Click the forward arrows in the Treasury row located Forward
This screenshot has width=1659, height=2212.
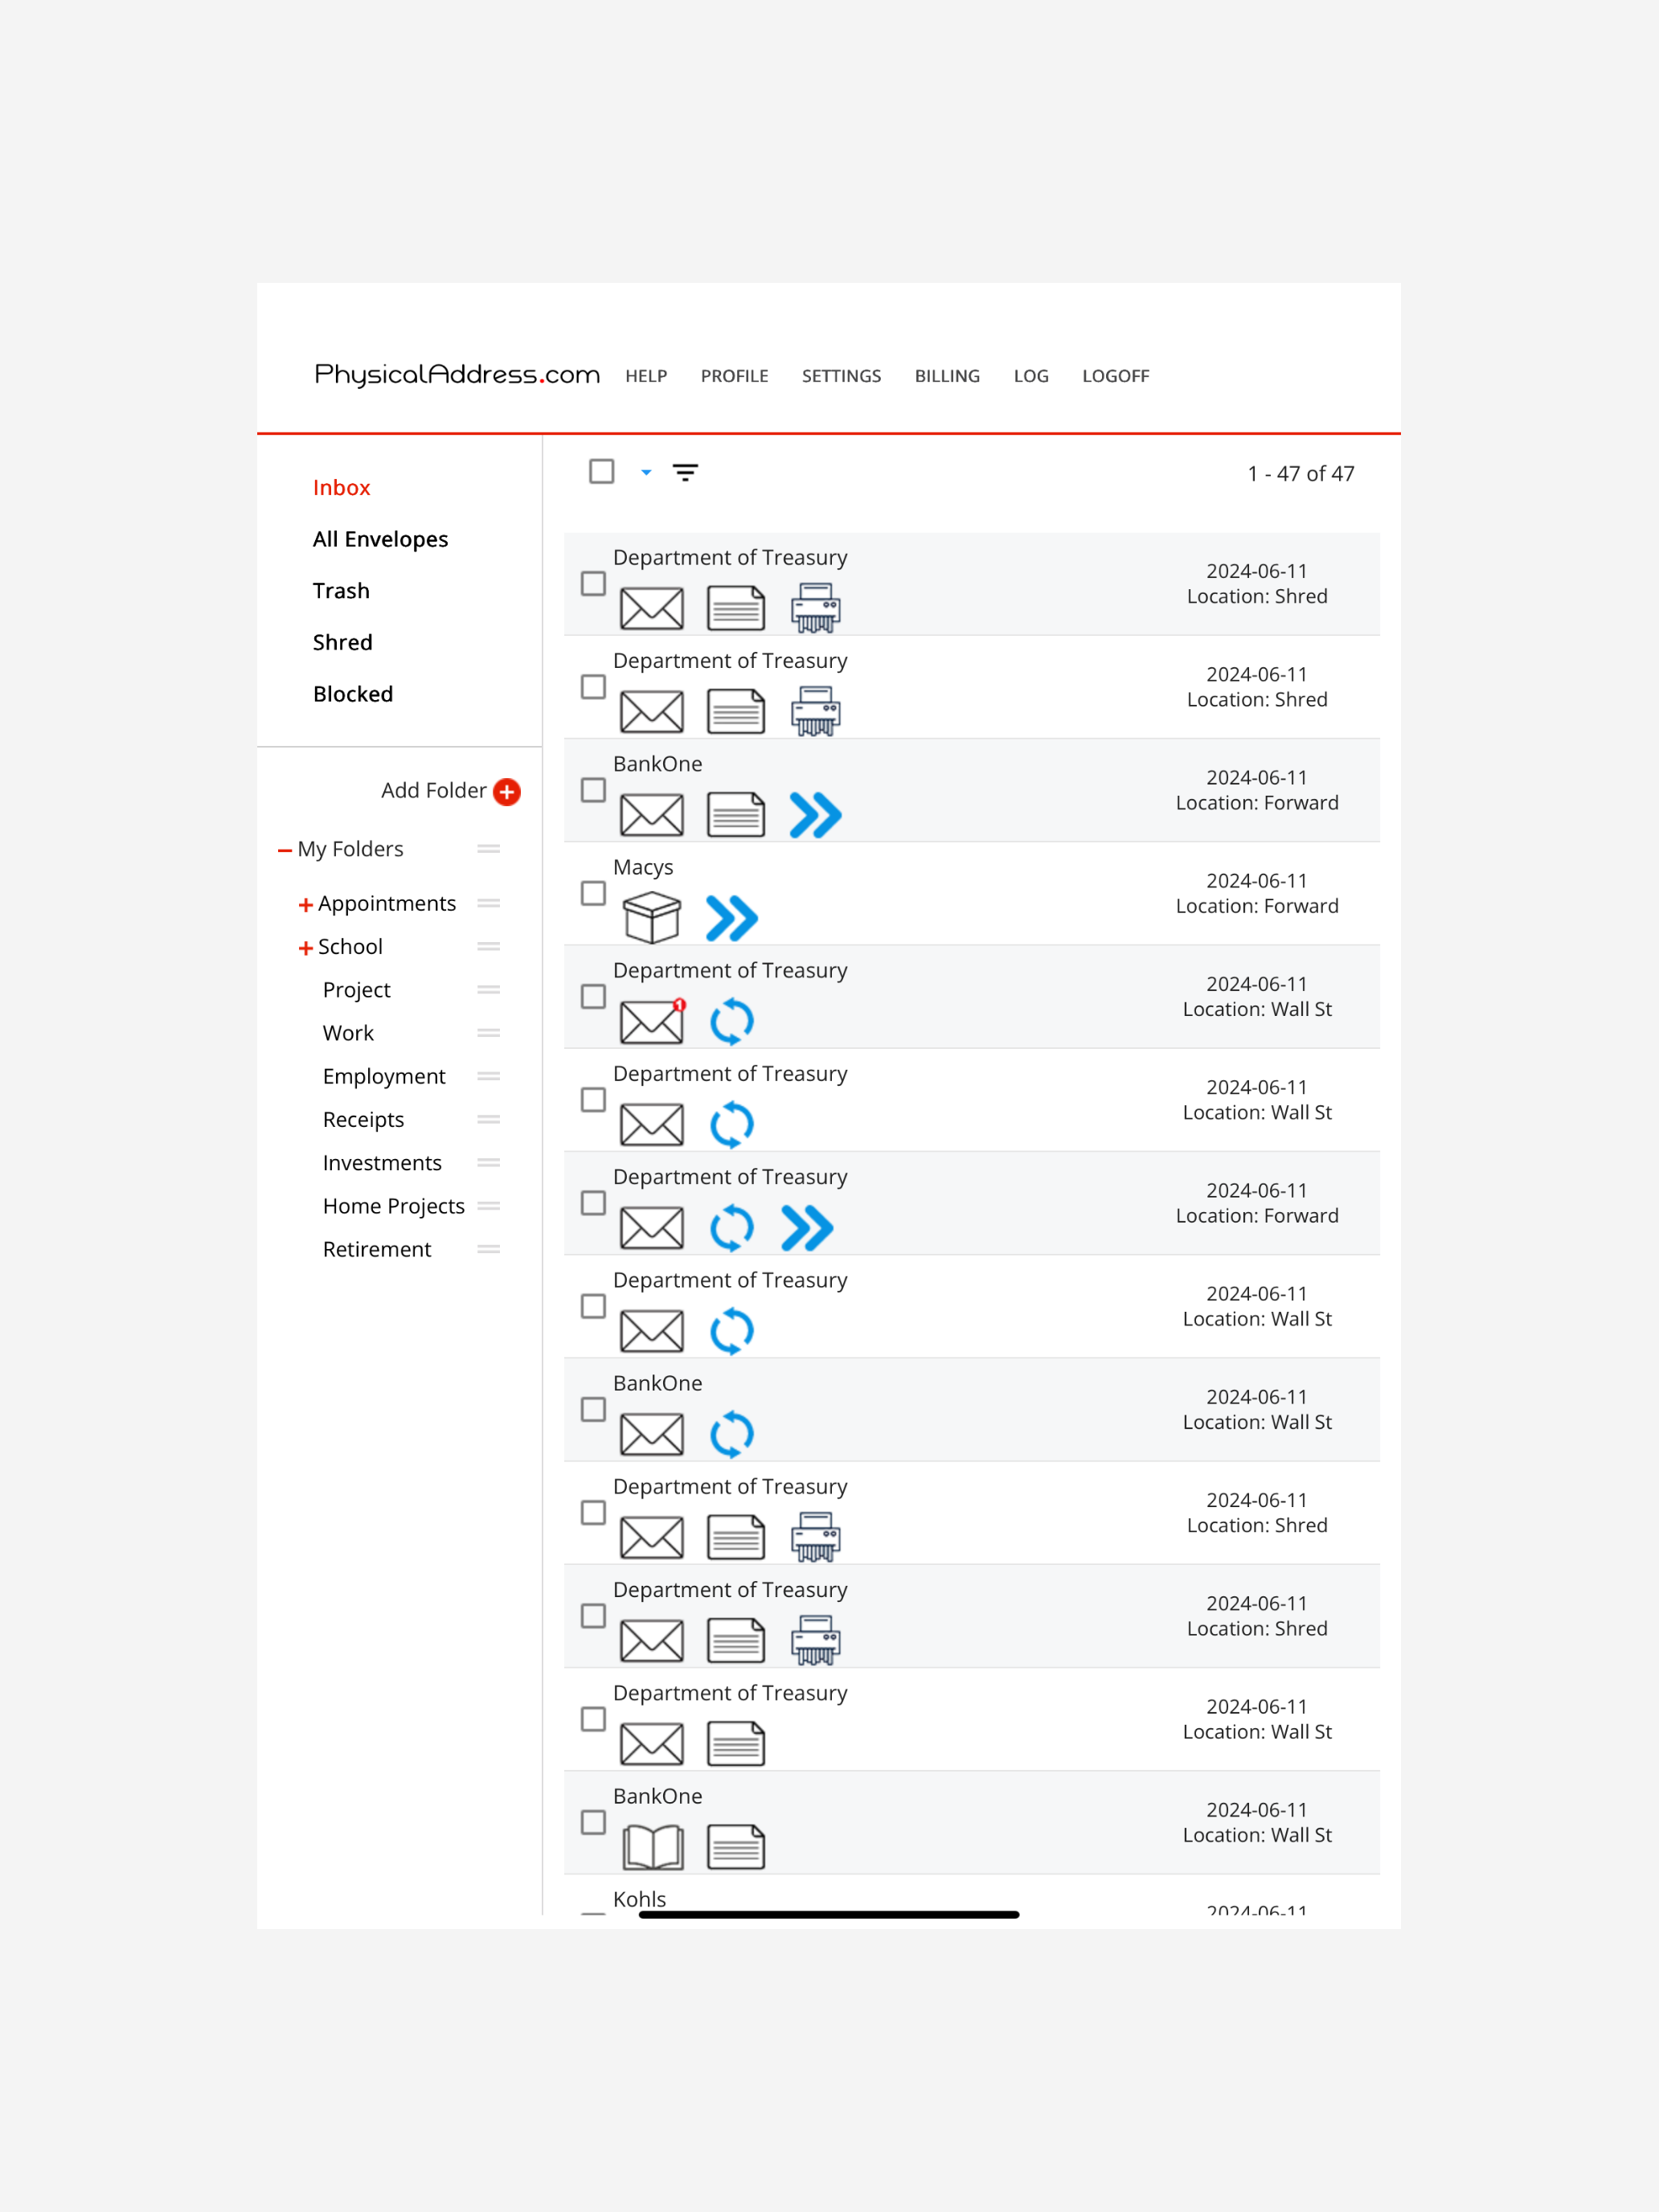[x=807, y=1228]
